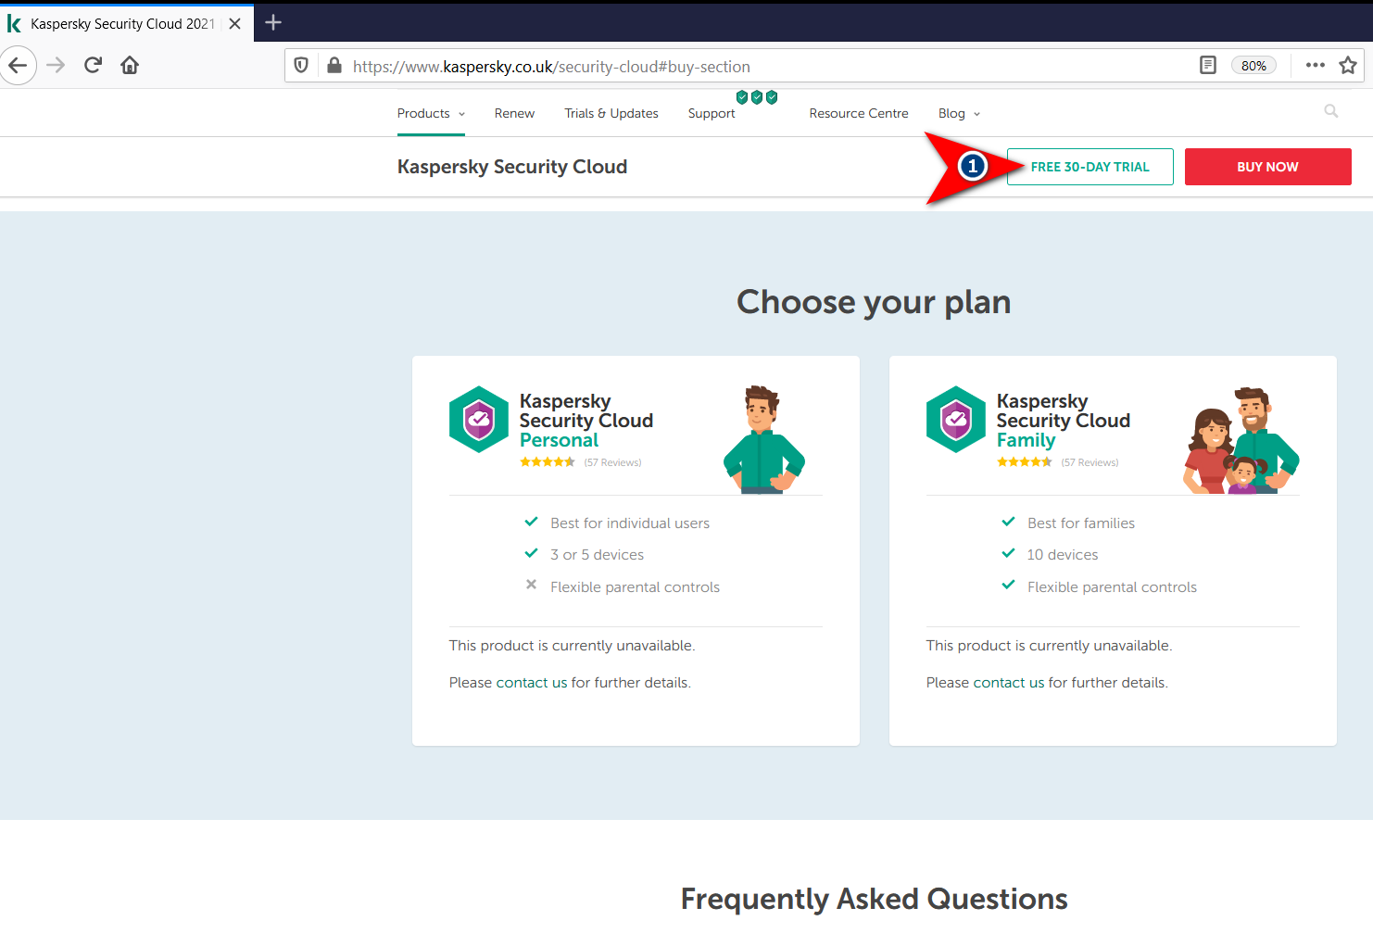The image size is (1373, 933).
Task: Click Personal plan 'currently unavailable' message
Action: click(572, 646)
